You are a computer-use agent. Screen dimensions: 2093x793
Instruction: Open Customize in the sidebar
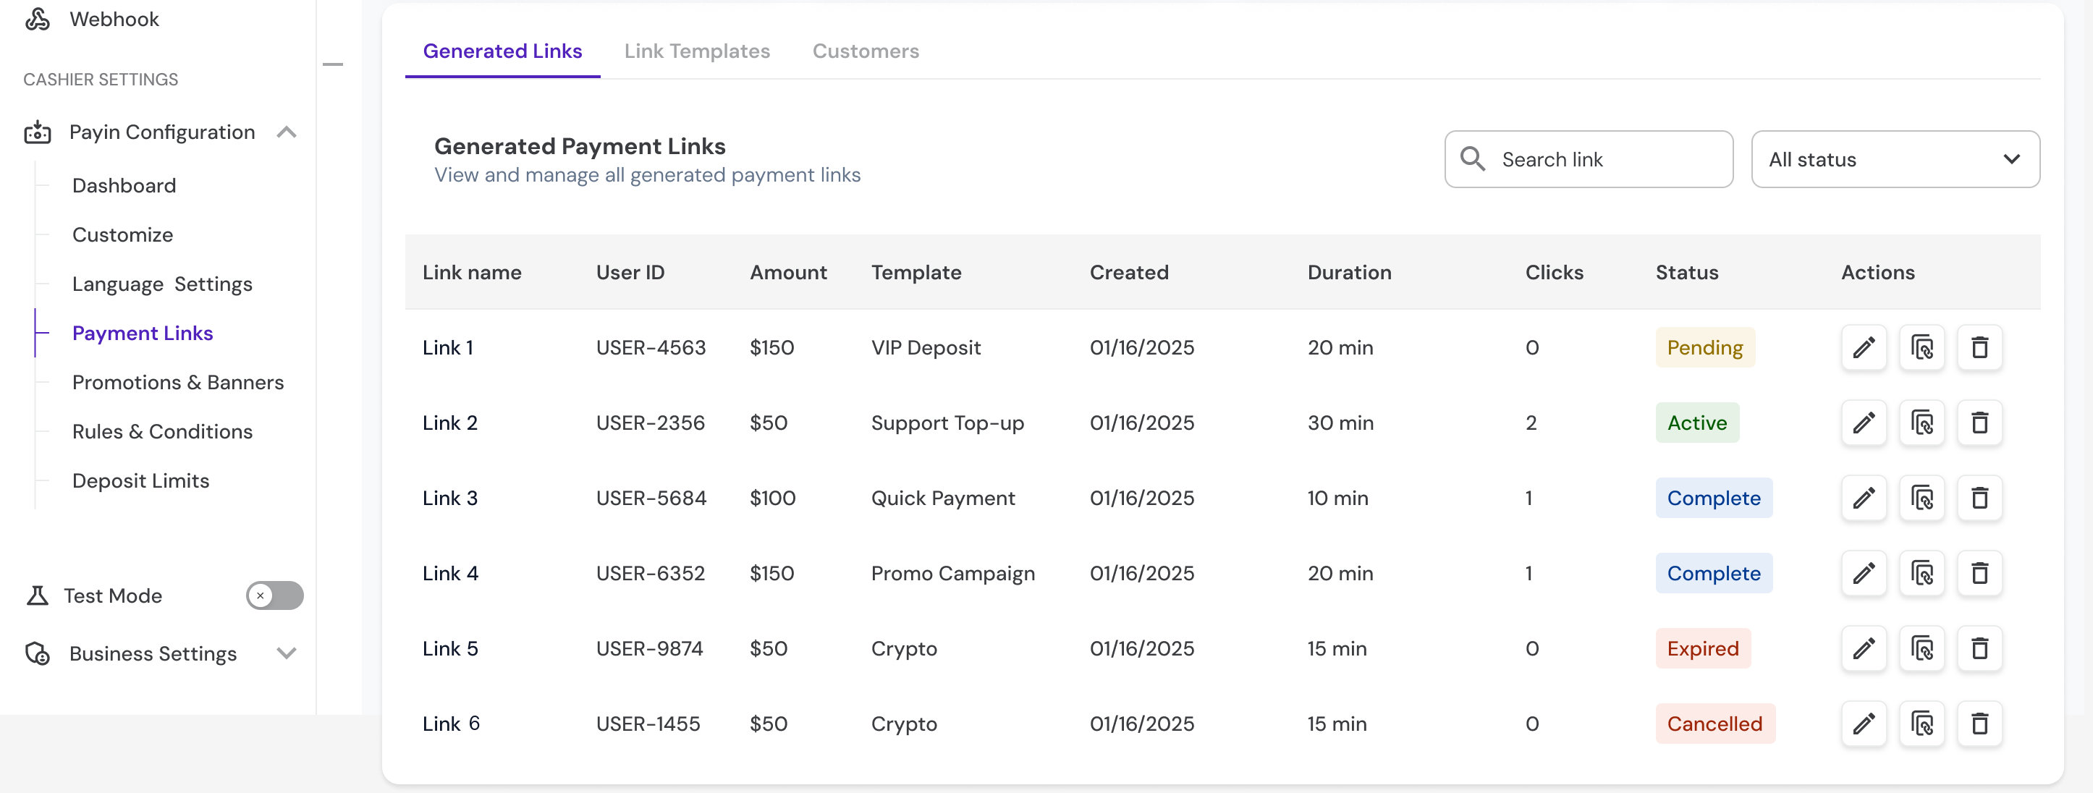point(123,235)
